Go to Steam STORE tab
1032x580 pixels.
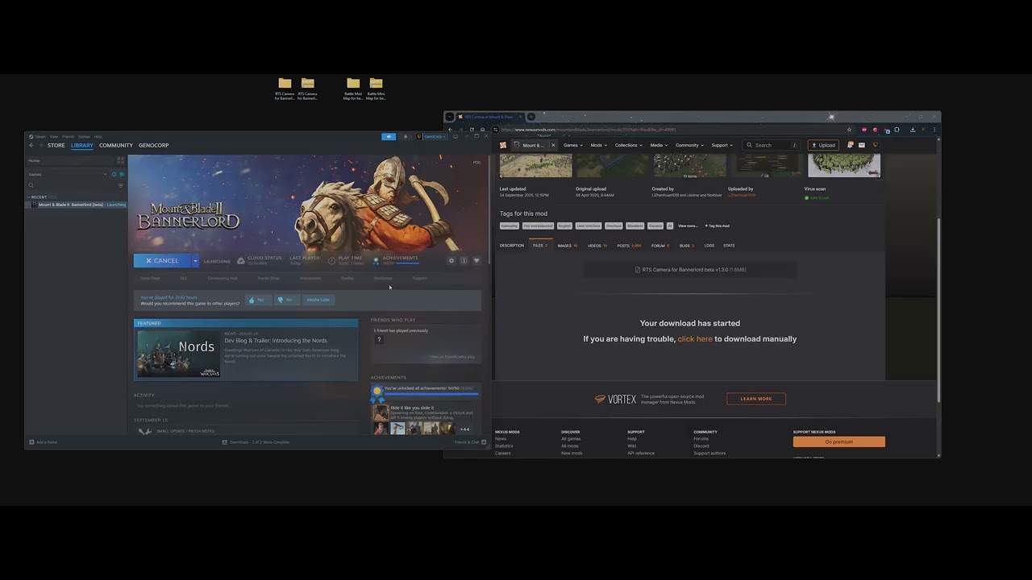click(x=56, y=145)
